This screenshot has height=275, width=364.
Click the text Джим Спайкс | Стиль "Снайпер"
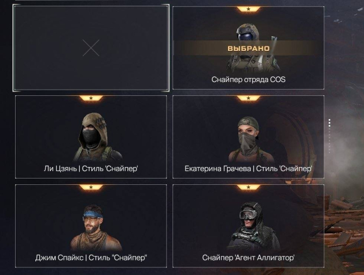[x=91, y=258]
